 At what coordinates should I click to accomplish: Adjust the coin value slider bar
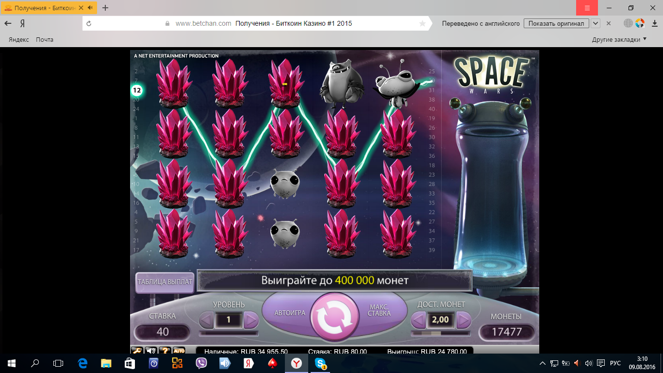[441, 334]
